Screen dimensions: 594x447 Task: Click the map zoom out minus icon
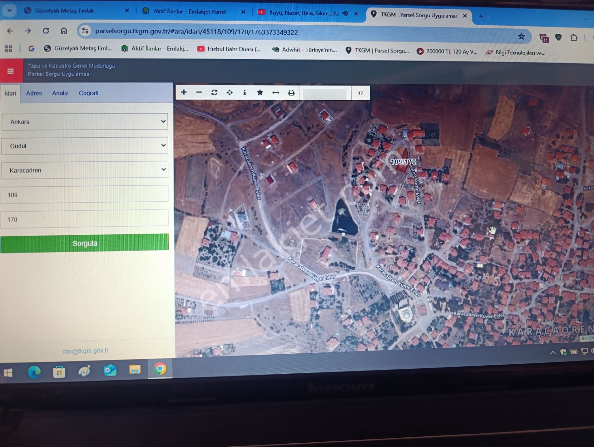[x=199, y=92]
